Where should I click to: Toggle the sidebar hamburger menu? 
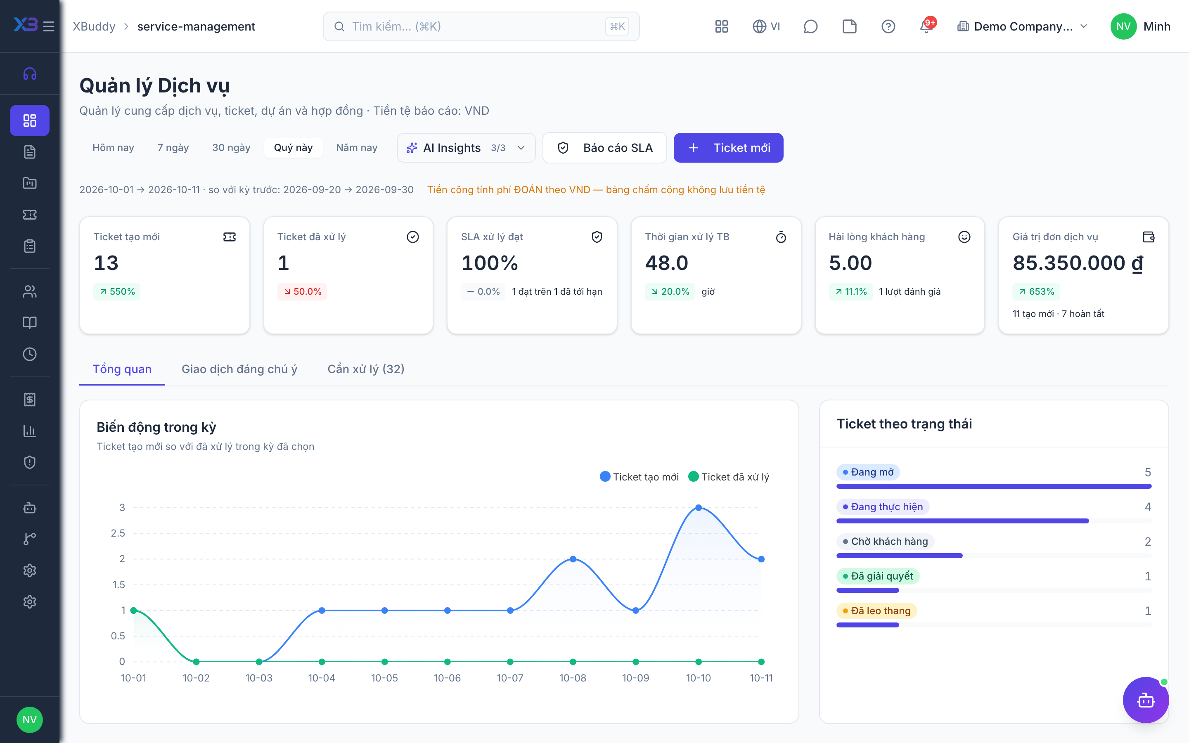pos(49,26)
